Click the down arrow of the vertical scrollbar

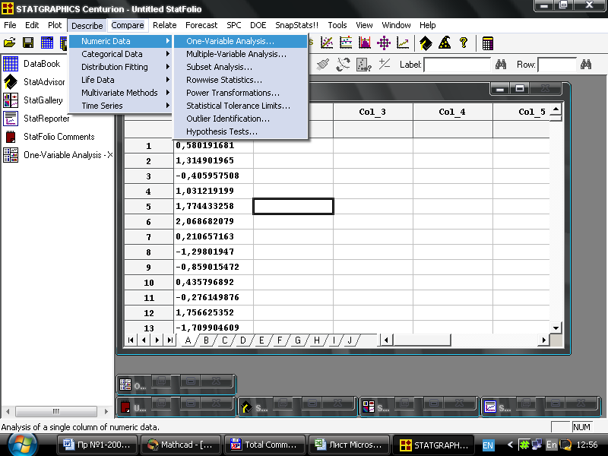click(x=556, y=328)
